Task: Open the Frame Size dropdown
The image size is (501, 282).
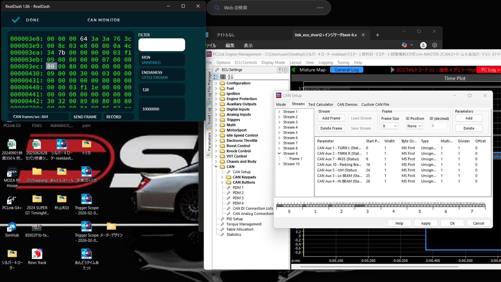Action: tap(390, 126)
